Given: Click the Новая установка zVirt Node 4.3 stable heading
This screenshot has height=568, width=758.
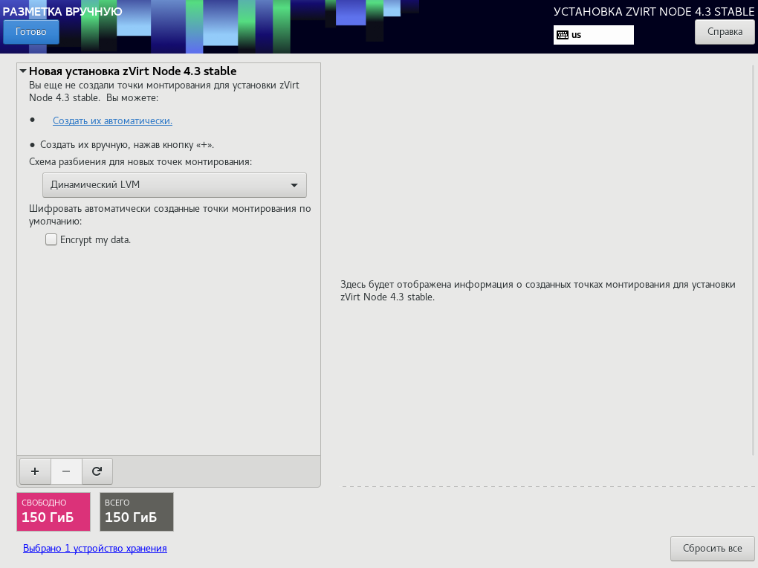Looking at the screenshot, I should [x=132, y=71].
